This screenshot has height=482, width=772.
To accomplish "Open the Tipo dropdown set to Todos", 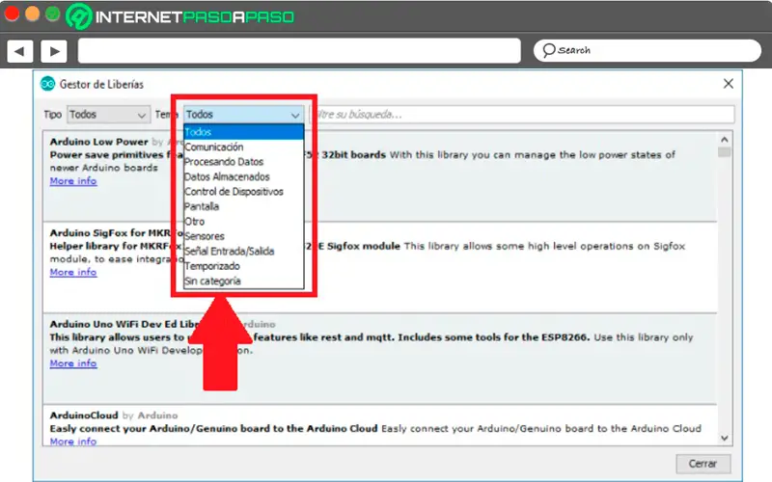I will point(108,114).
